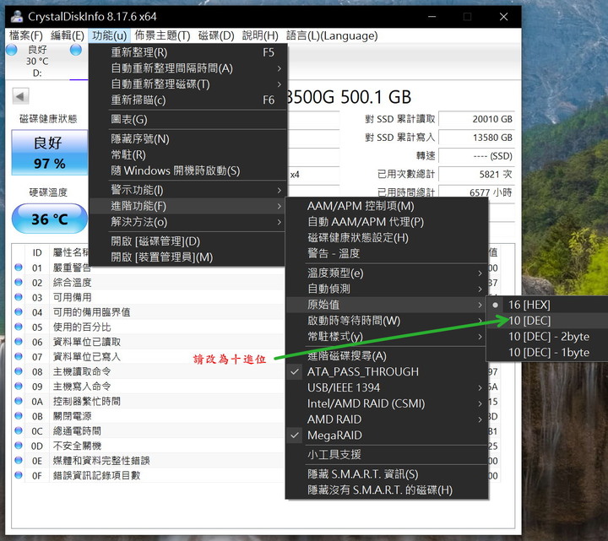Click 磁碟健康狀態設定(H) entry

(x=387, y=238)
